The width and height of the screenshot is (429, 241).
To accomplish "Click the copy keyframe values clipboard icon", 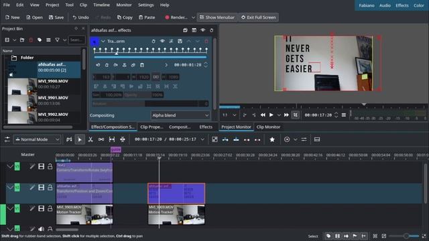I will (141, 65).
